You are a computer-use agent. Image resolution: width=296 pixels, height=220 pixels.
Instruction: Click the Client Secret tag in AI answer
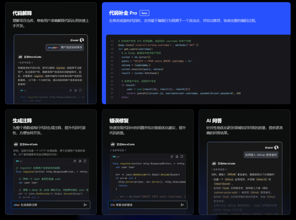tap(222, 184)
